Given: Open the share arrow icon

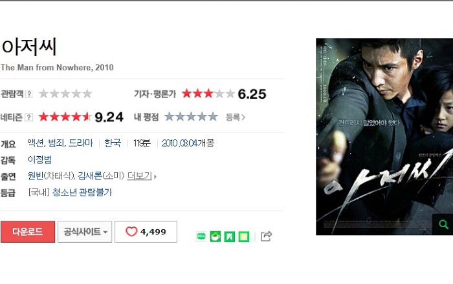Looking at the screenshot, I should (x=266, y=236).
